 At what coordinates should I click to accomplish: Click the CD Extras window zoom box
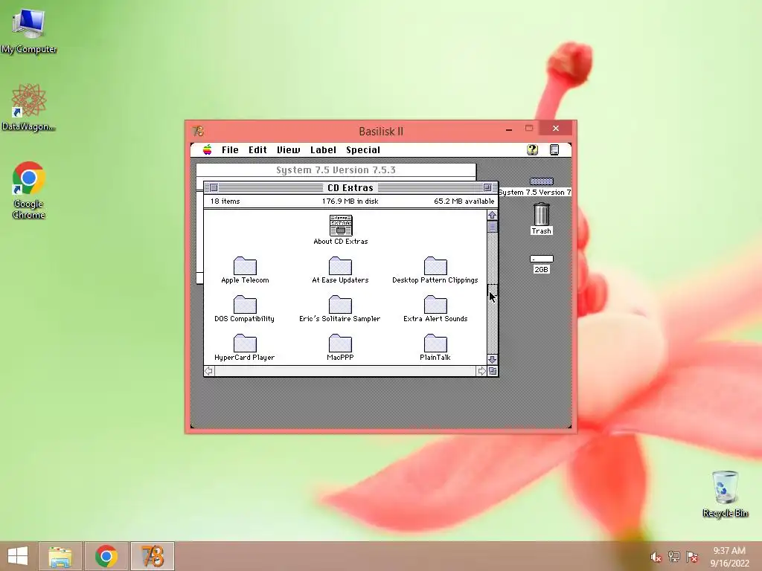(487, 188)
